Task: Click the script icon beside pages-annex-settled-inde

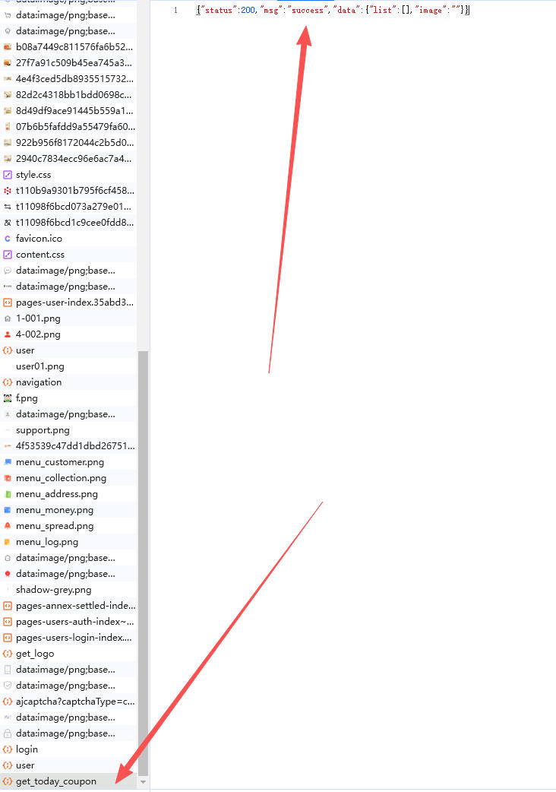Action: 8,606
